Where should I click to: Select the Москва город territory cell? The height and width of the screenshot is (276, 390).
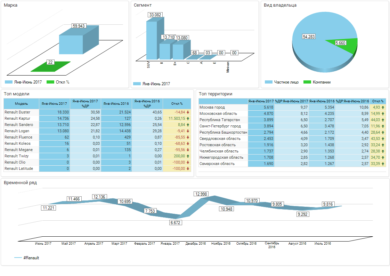(x=224, y=107)
